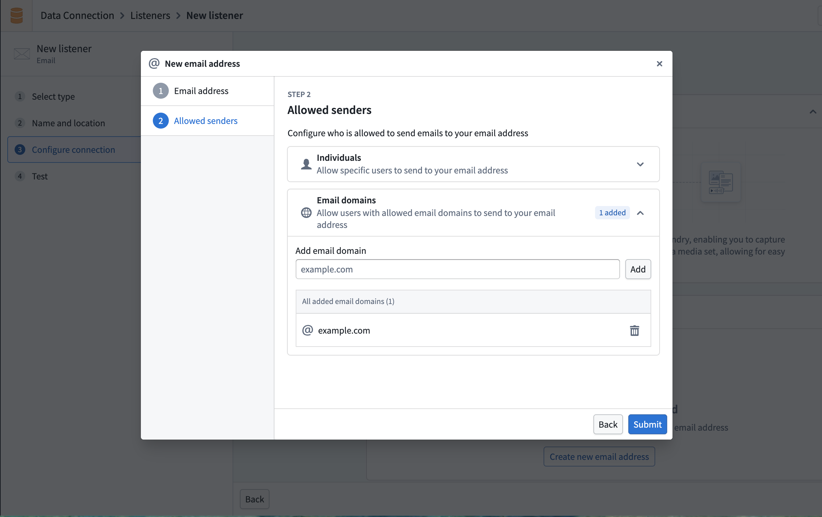Select the Email address step in the wizard
822x517 pixels.
tap(201, 91)
